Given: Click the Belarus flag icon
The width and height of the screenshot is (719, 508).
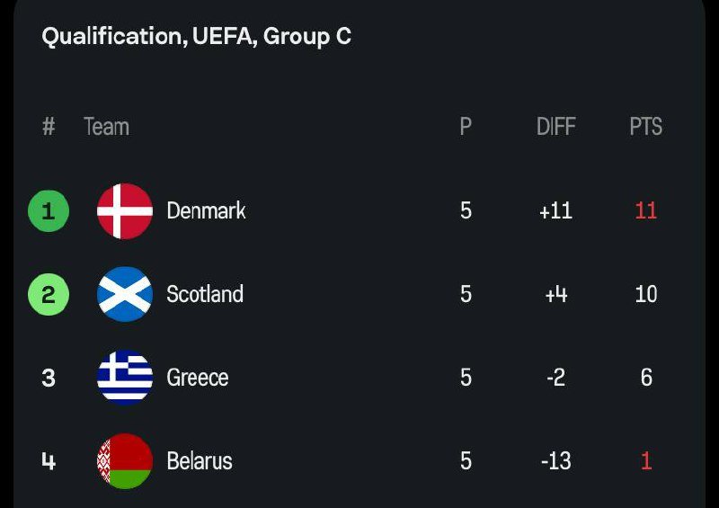Looking at the screenshot, I should coord(125,461).
